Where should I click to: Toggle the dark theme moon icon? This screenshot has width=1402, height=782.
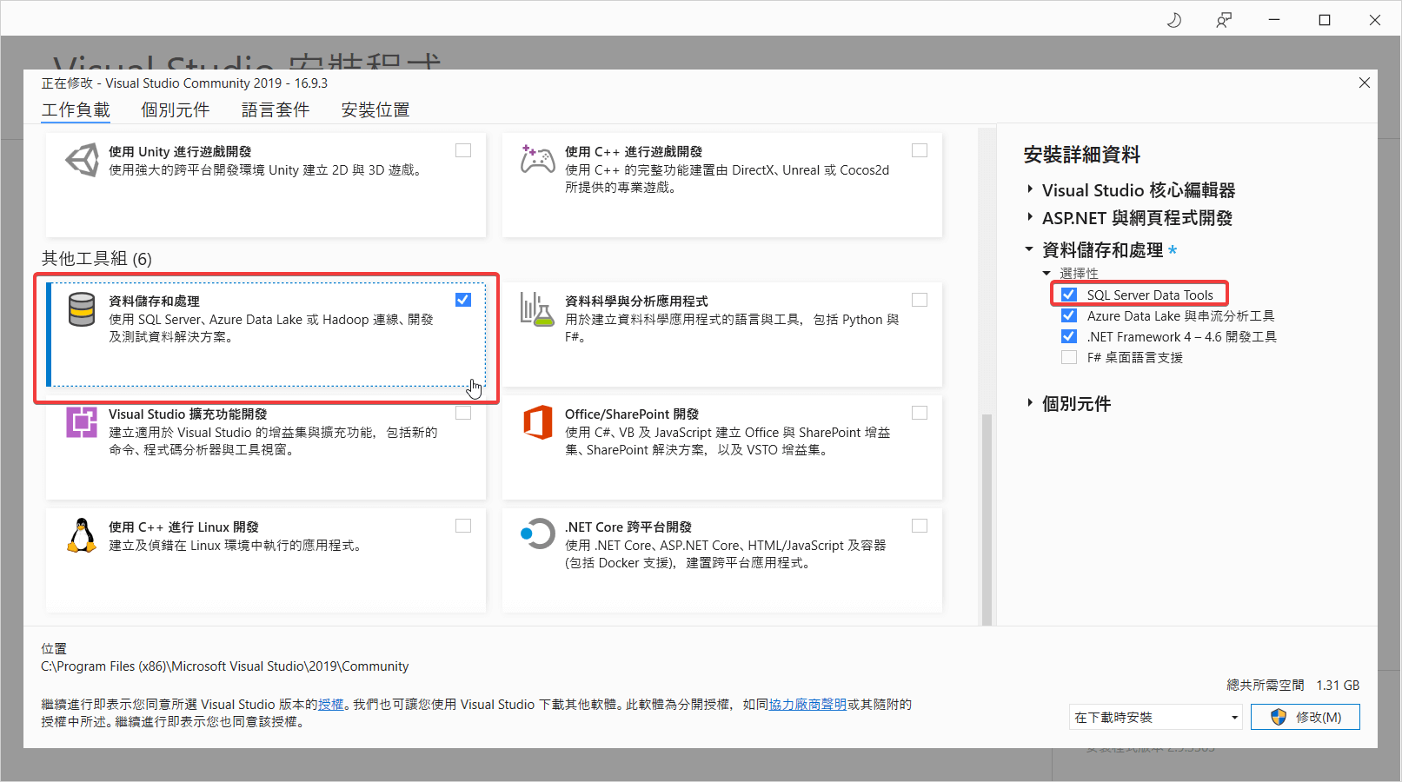1173,20
